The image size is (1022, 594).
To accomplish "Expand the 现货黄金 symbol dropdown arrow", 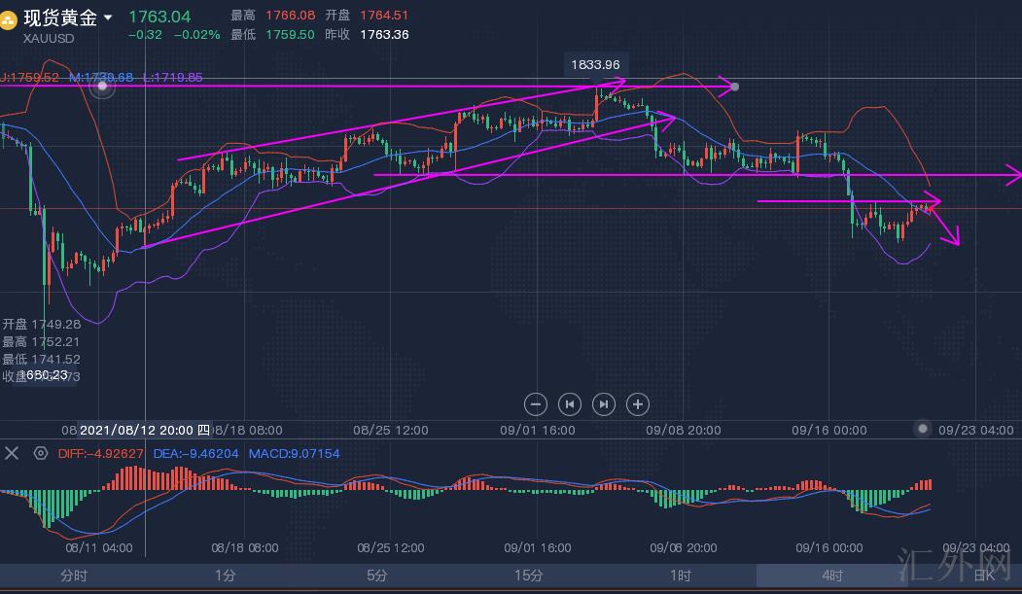I will [108, 17].
